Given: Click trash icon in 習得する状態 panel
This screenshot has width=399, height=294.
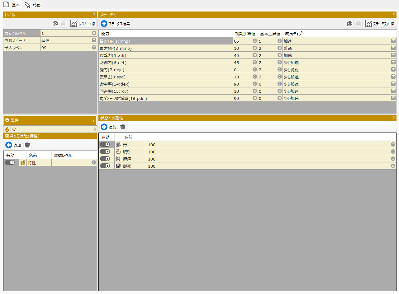Looking at the screenshot, I should pyautogui.click(x=28, y=145).
